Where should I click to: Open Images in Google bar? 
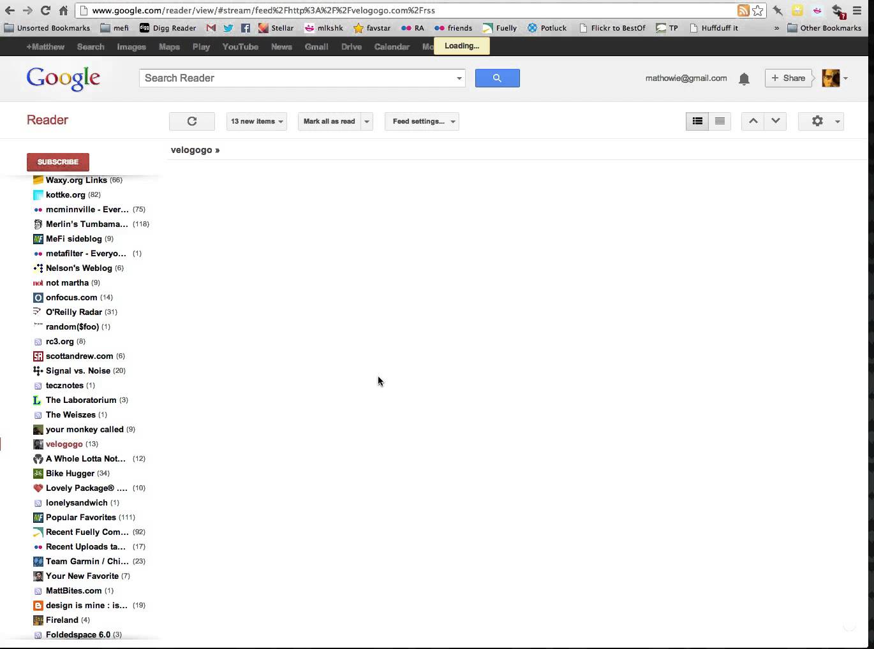coord(131,47)
